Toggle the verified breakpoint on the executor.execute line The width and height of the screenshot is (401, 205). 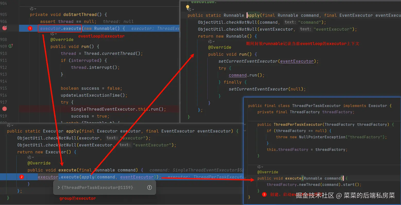(5, 28)
